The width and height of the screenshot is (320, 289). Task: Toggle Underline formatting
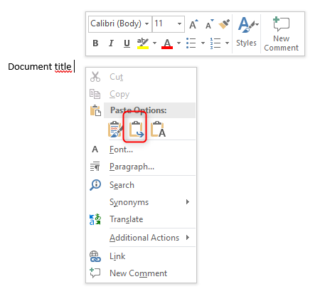127,43
